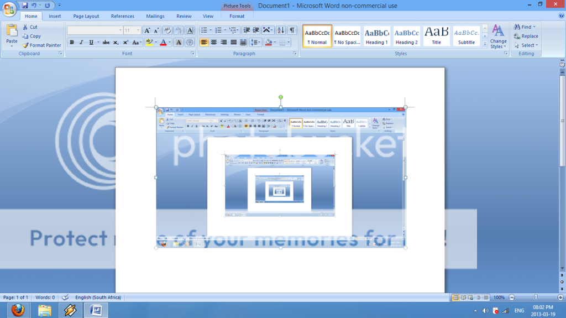Image resolution: width=566 pixels, height=318 pixels.
Task: Decrease paragraph indent
Action: click(247, 30)
